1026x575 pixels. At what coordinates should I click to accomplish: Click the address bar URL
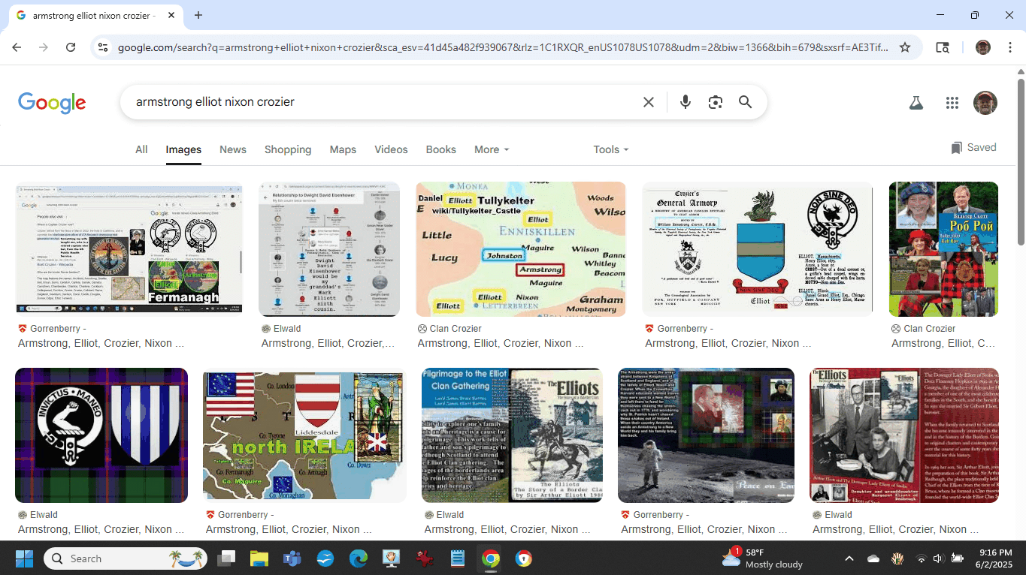pos(502,47)
